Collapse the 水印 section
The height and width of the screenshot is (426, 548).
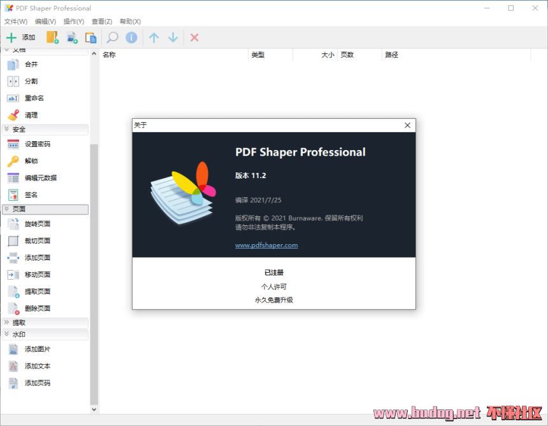coord(45,334)
